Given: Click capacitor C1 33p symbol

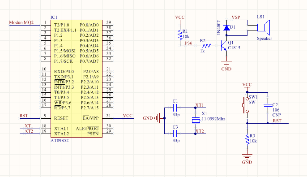Looking at the screenshot, I should pos(175,108).
